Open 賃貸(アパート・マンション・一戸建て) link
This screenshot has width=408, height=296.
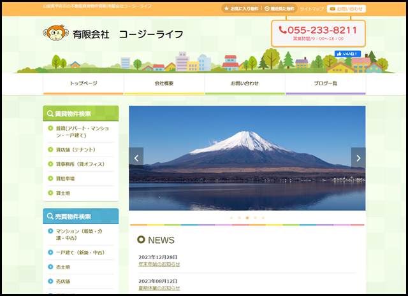coord(82,132)
